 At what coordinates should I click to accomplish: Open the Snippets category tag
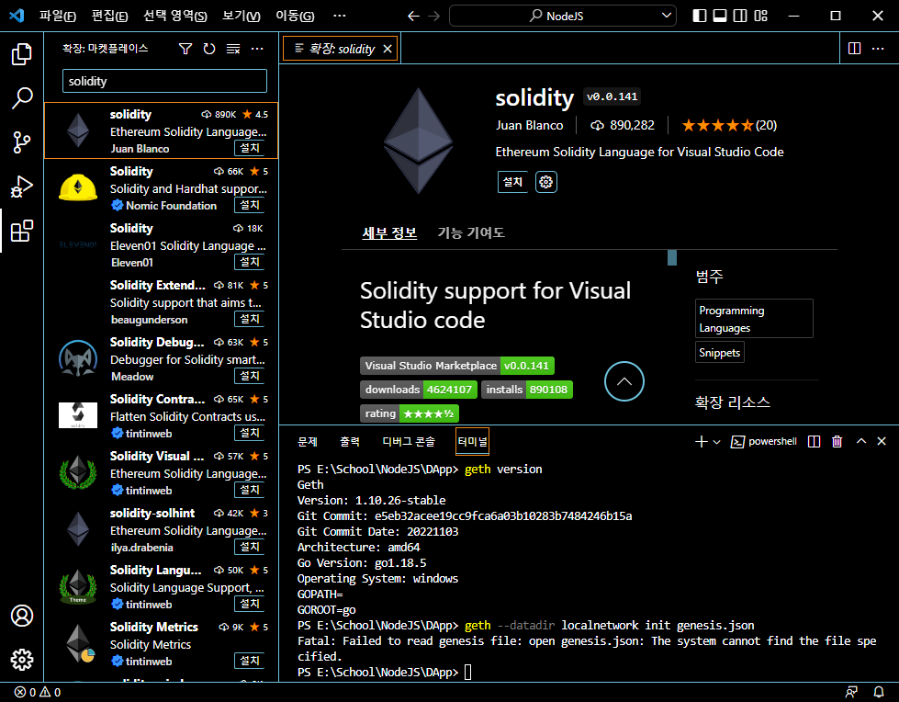click(720, 352)
